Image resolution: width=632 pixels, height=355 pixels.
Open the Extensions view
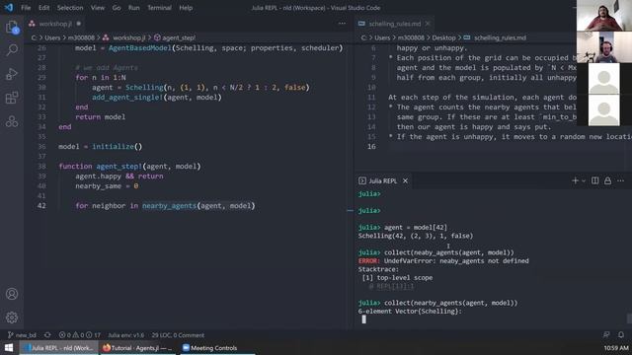click(x=12, y=98)
